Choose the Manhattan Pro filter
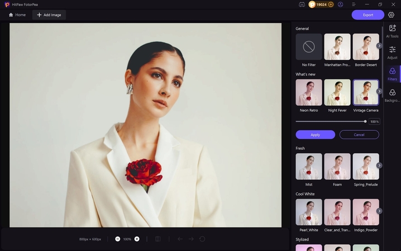This screenshot has height=251, width=401. 337,47
